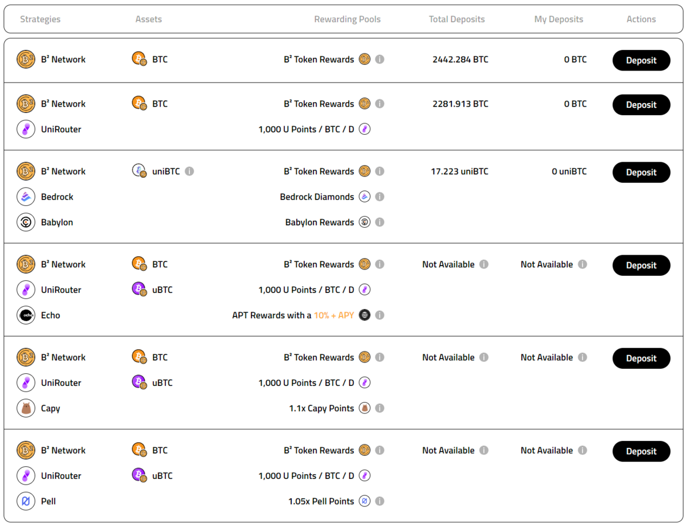
Task: Click info icon beside Bedrock Diamonds
Action: pos(380,197)
